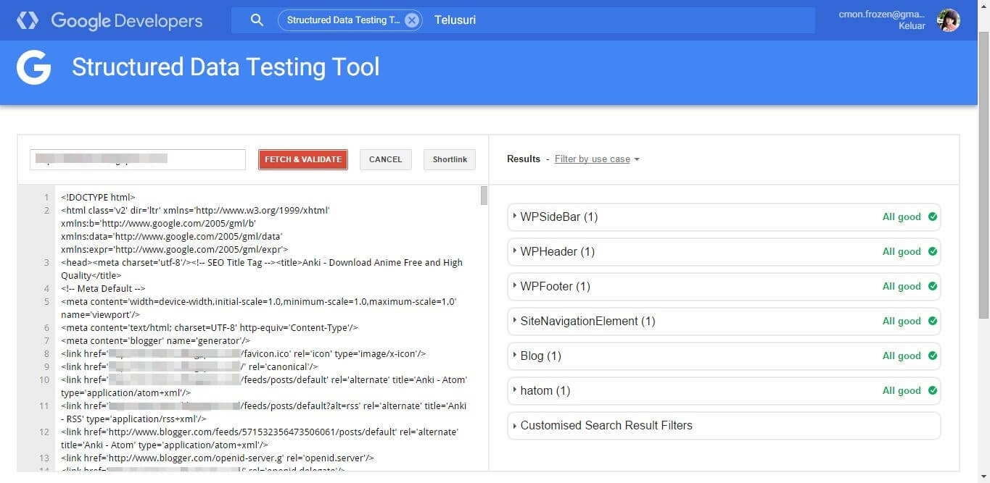Click the favicon.ico link code line
Viewport: 990px width, 483px height.
point(243,353)
